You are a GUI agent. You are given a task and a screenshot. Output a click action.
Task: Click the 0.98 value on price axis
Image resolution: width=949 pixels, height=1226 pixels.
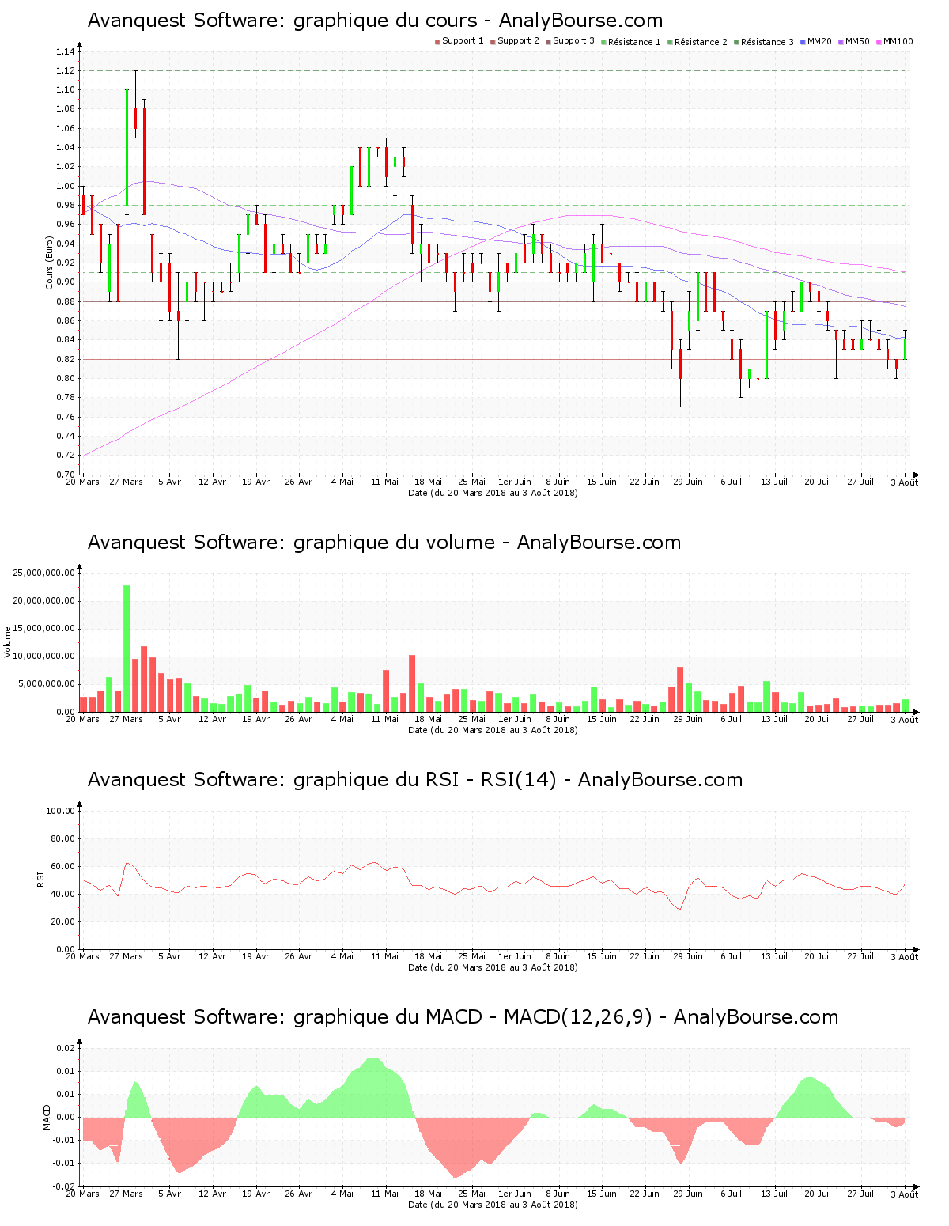[66, 205]
